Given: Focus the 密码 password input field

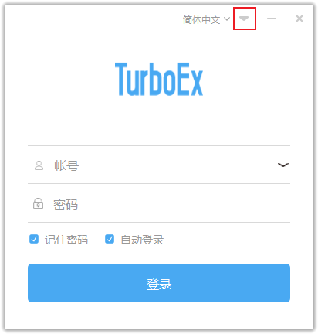Looking at the screenshot, I should 159,203.
